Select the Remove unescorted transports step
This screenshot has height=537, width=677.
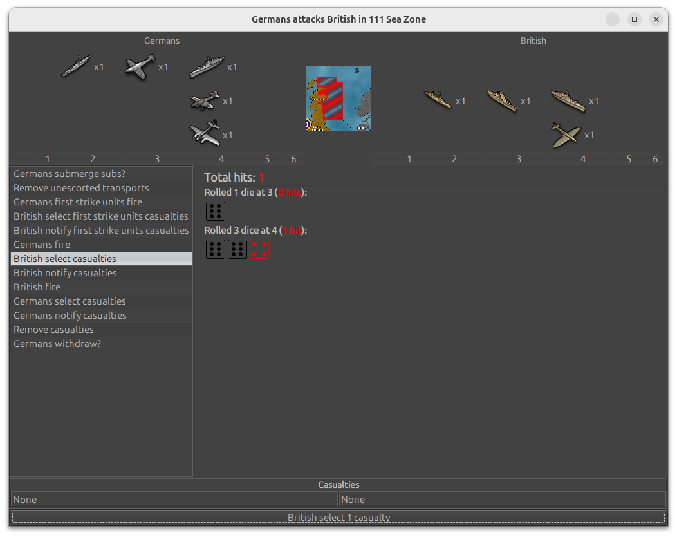[x=81, y=188]
